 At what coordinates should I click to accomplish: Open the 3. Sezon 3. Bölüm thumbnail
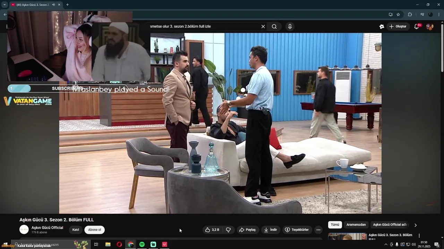(347, 237)
